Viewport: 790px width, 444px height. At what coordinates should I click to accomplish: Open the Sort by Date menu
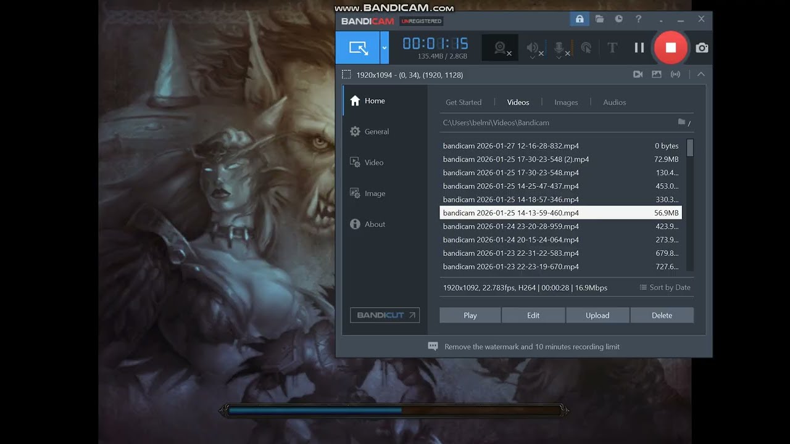(665, 287)
